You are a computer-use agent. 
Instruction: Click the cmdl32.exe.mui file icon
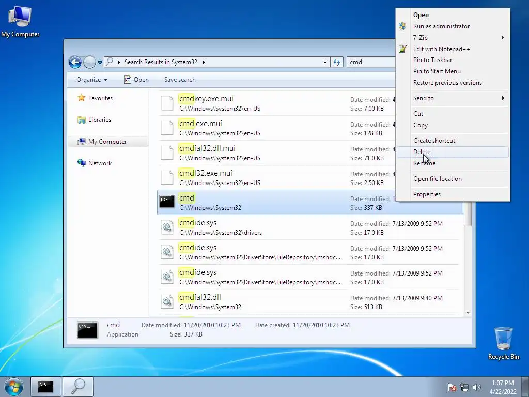[167, 178]
